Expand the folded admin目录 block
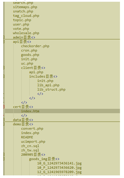 4,37
